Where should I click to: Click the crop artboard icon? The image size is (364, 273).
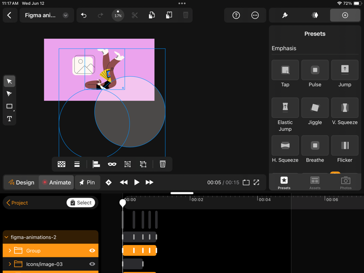pyautogui.click(x=143, y=164)
